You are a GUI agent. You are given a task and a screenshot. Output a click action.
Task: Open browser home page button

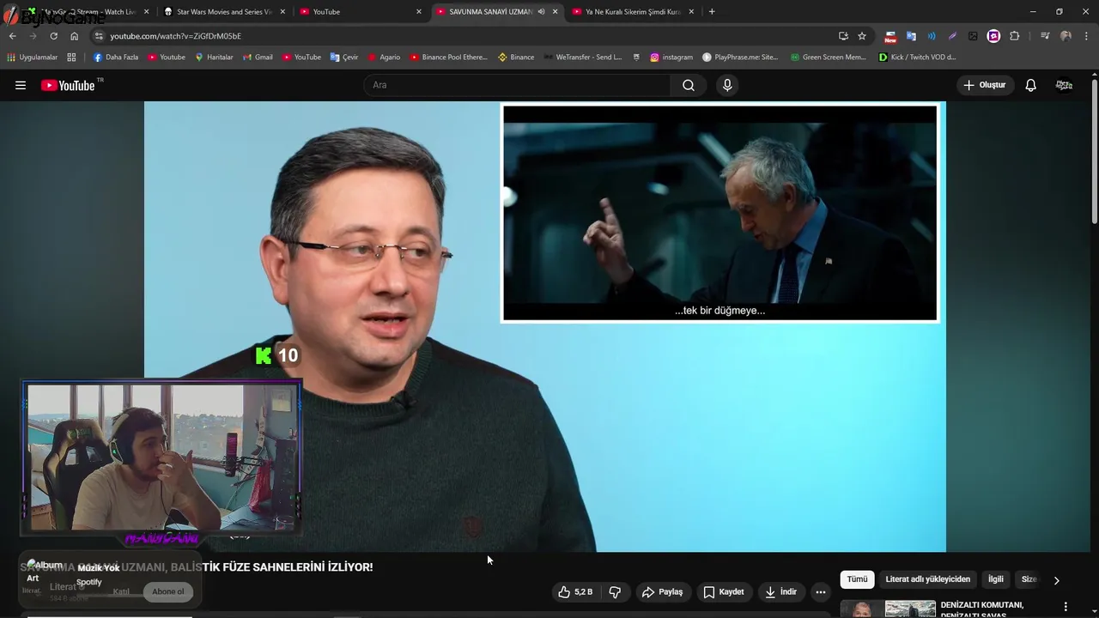tap(75, 36)
